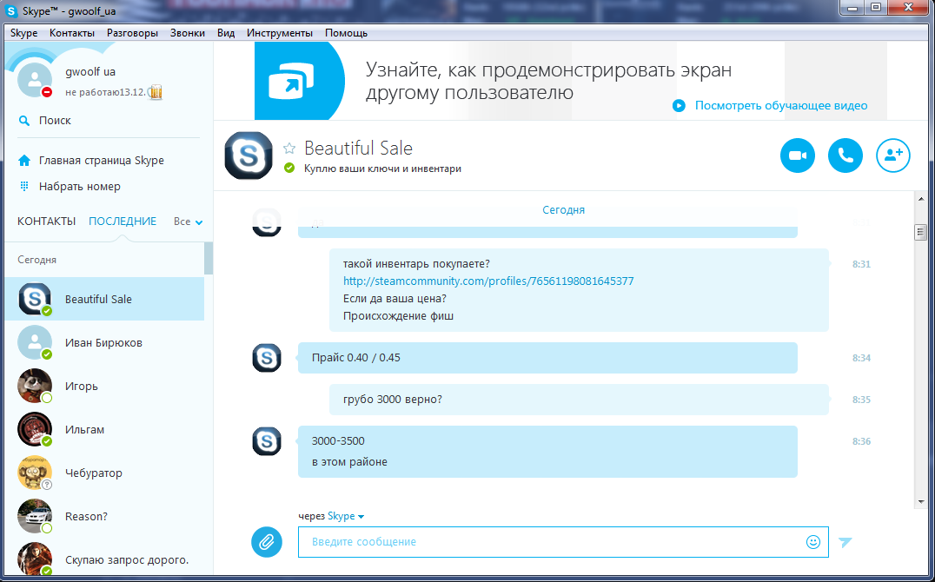Start a voice call using phone icon

coord(845,156)
